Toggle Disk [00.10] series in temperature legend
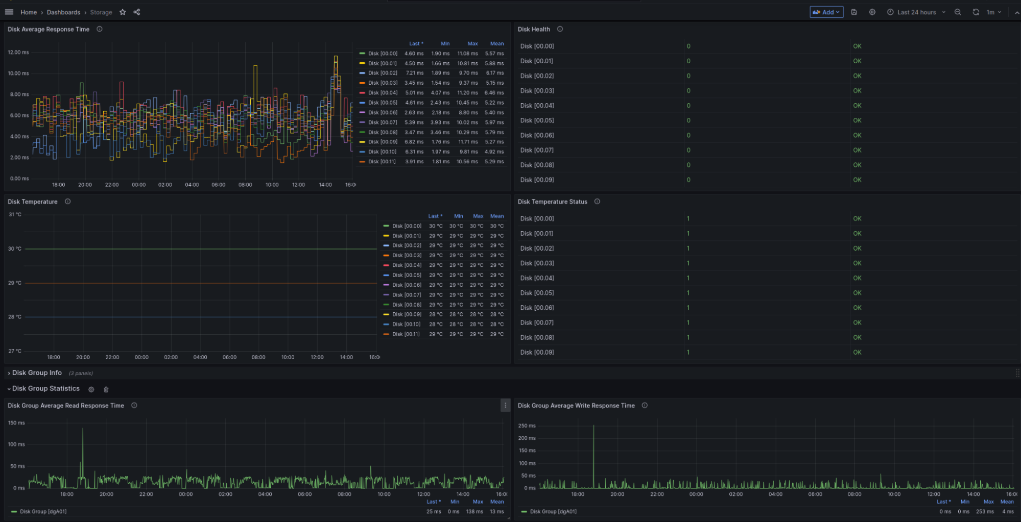 (x=407, y=324)
